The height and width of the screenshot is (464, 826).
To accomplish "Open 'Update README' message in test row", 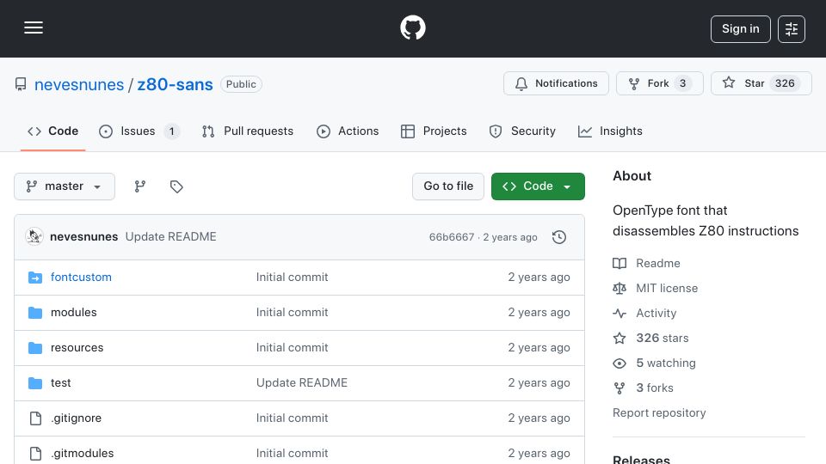I will coord(302,383).
